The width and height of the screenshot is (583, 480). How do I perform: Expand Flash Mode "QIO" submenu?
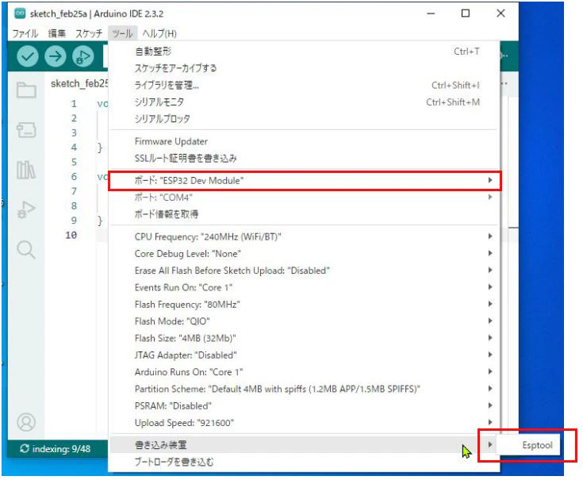305,321
